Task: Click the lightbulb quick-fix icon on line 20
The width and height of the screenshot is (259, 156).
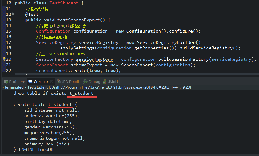Action: tap(4, 59)
